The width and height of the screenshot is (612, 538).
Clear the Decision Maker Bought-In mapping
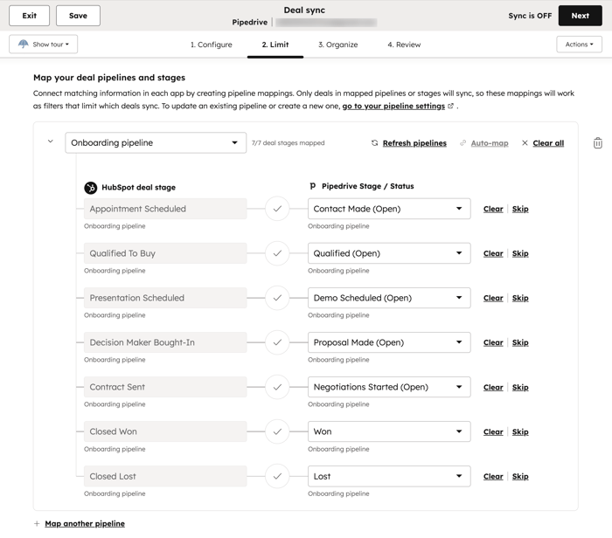[493, 342]
